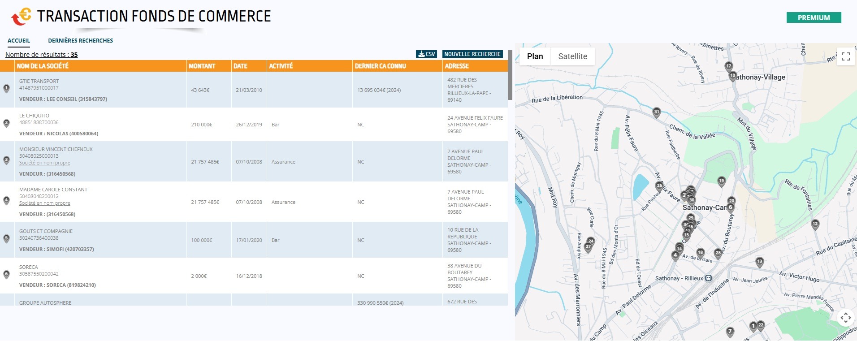Click date 21/03/2010
857x341 pixels.
point(249,90)
